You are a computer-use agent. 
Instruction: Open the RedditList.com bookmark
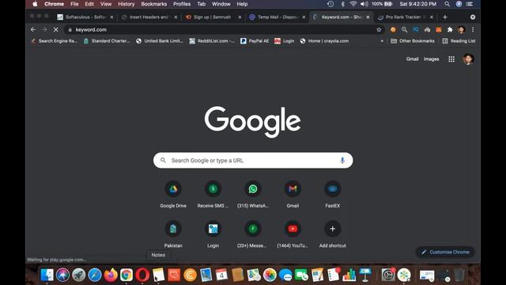[212, 41]
